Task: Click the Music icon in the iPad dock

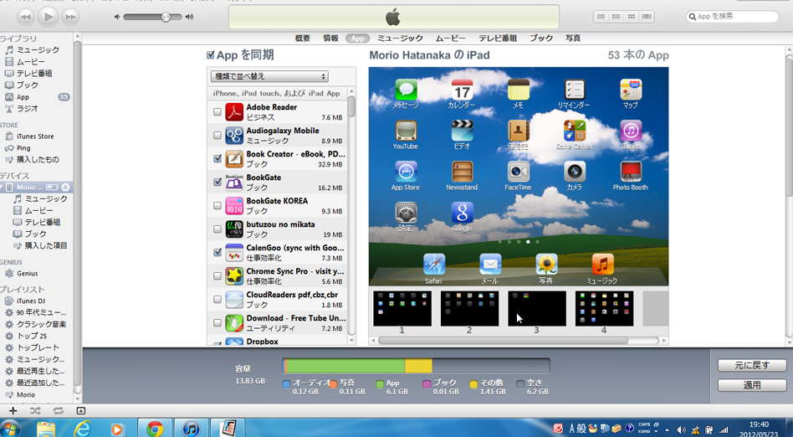Action: [603, 265]
